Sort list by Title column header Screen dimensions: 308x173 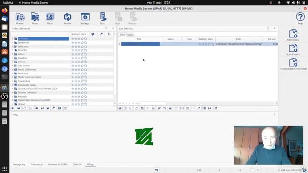click(139, 39)
